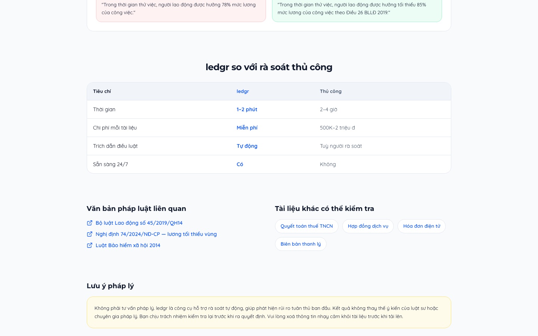Image resolution: width=538 pixels, height=336 pixels.
Task: Click the Tiêu chí column header
Action: point(102,91)
